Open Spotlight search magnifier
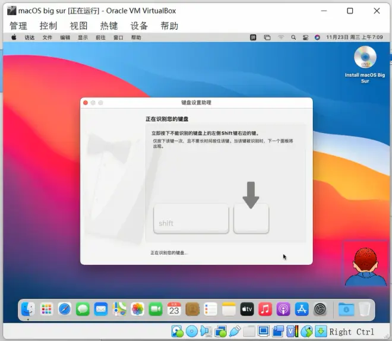 (x=293, y=37)
